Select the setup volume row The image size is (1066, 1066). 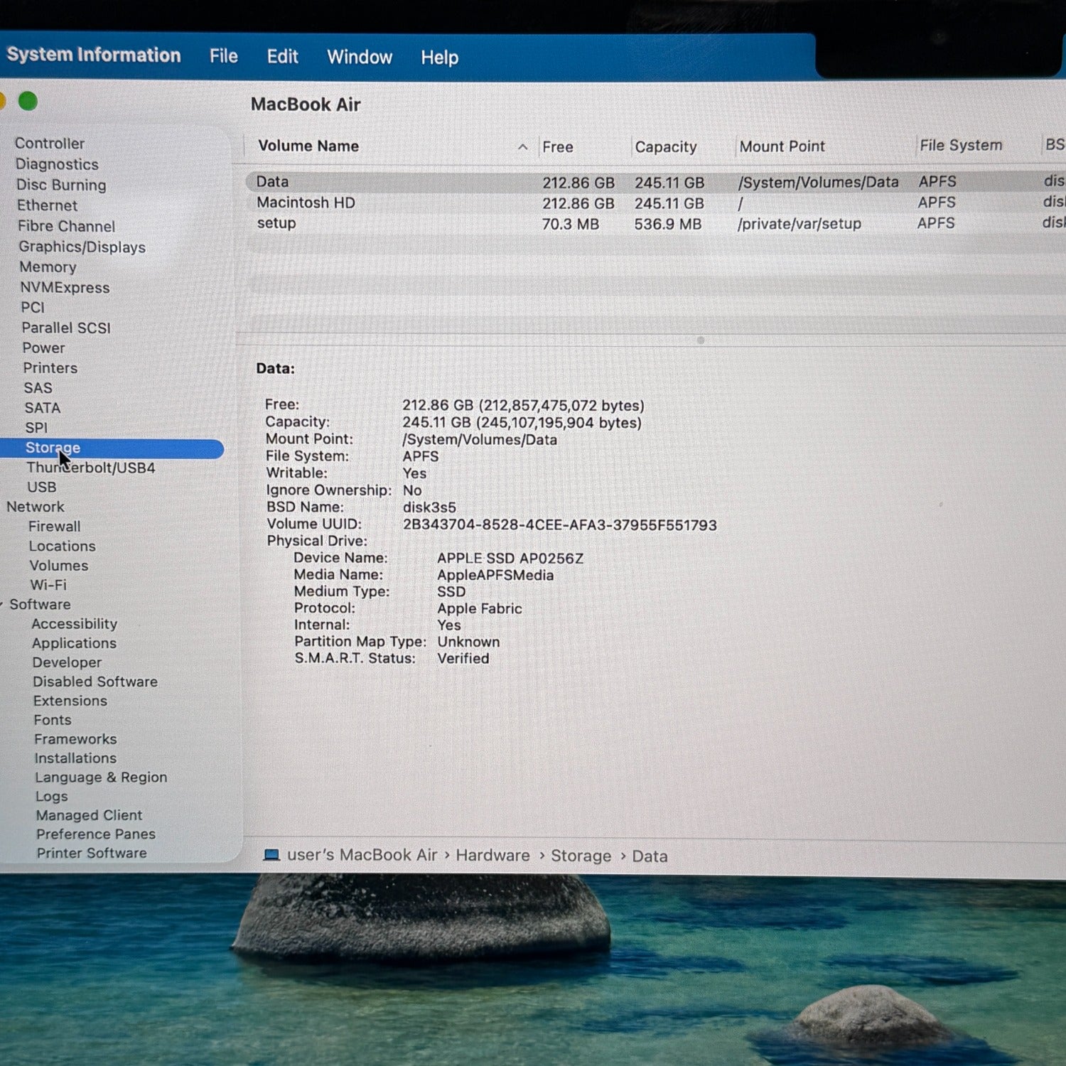click(276, 223)
